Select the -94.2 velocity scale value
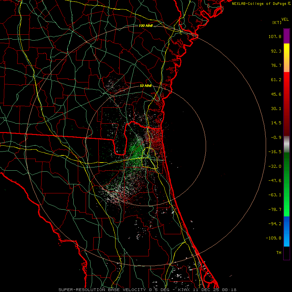 tap(275, 224)
